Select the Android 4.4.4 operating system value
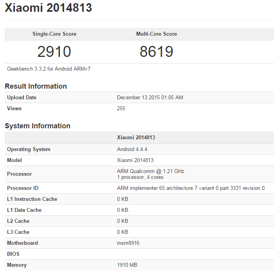 132,149
